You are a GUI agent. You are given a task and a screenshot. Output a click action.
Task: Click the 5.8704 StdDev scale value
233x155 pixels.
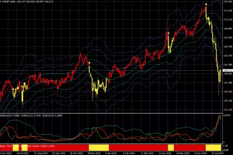[x=227, y=116]
